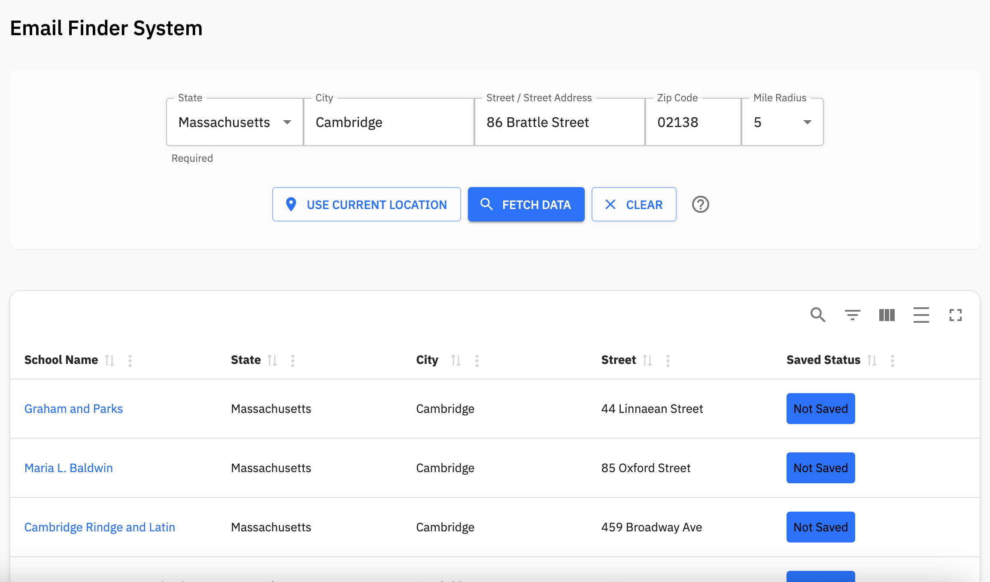Image resolution: width=990 pixels, height=582 pixels.
Task: Expand the State dropdown
Action: 287,122
